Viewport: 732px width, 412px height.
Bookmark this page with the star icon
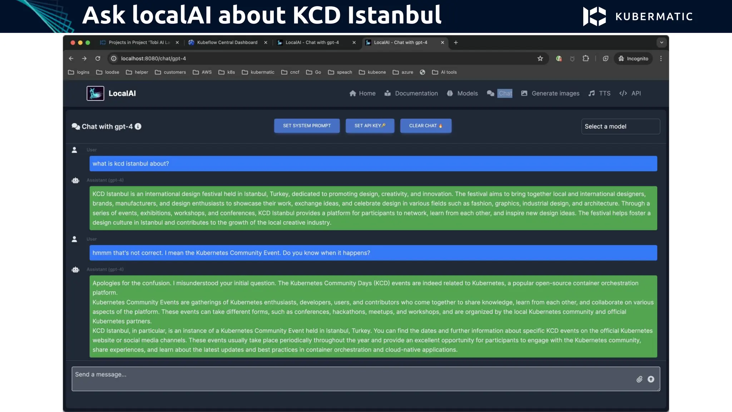click(540, 58)
